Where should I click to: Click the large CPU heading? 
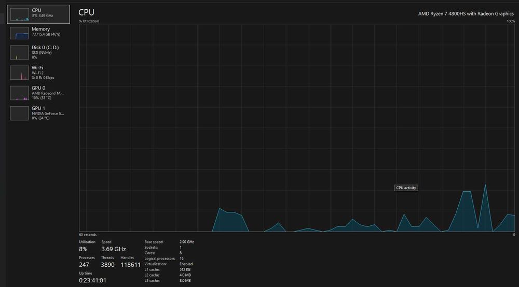(86, 12)
